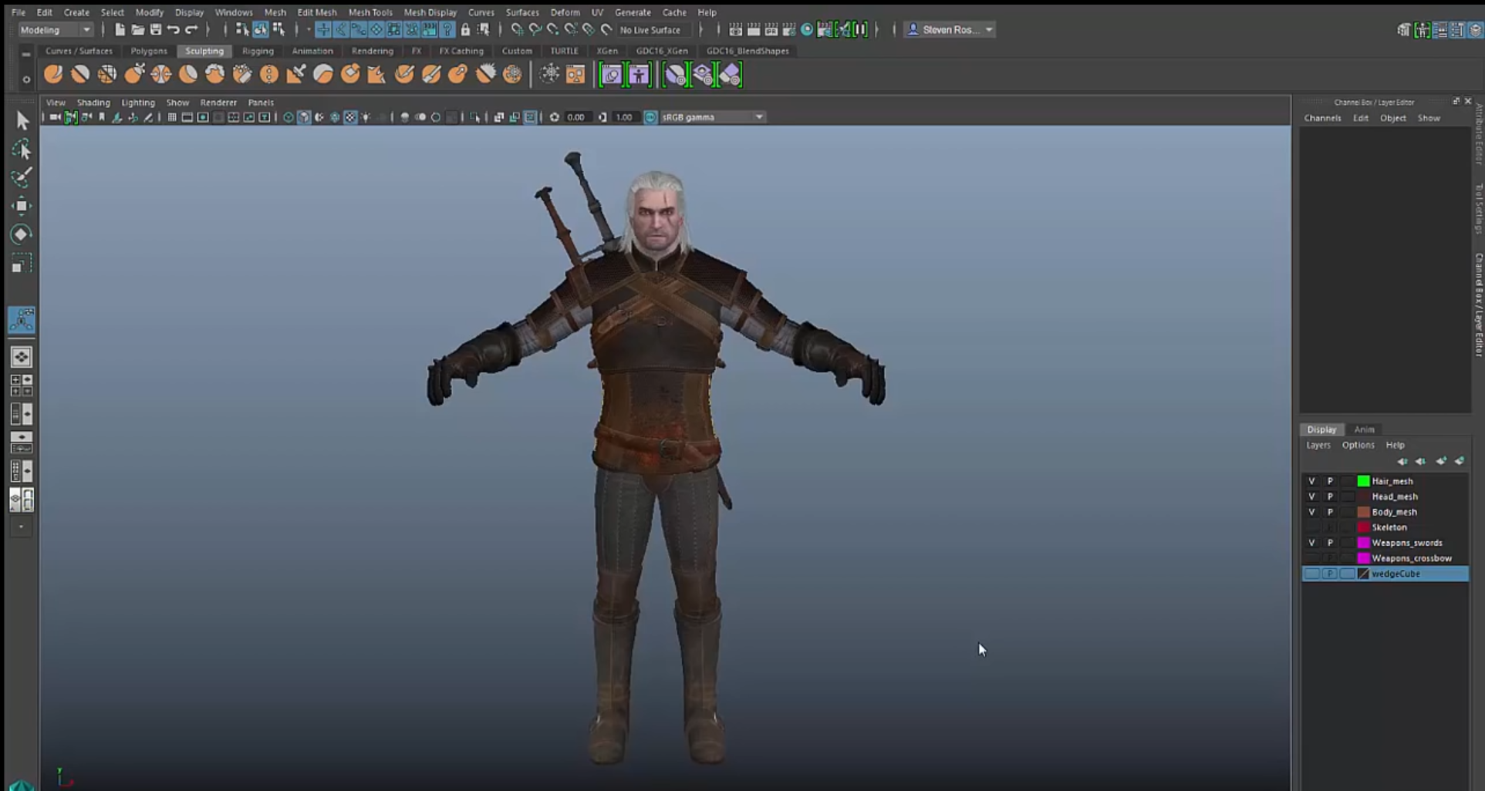The image size is (1485, 791).
Task: Activate the Rotate tool
Action: 22,234
